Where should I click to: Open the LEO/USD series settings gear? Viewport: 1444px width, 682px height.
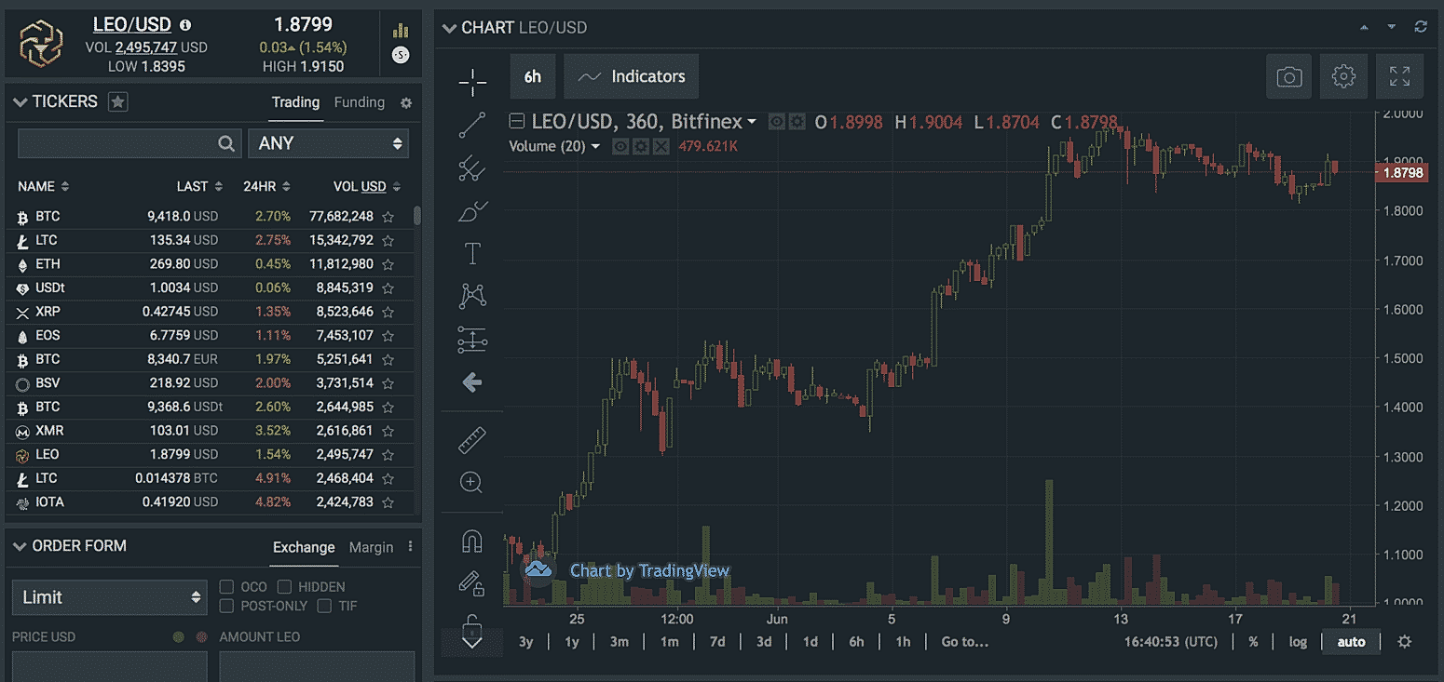[797, 122]
